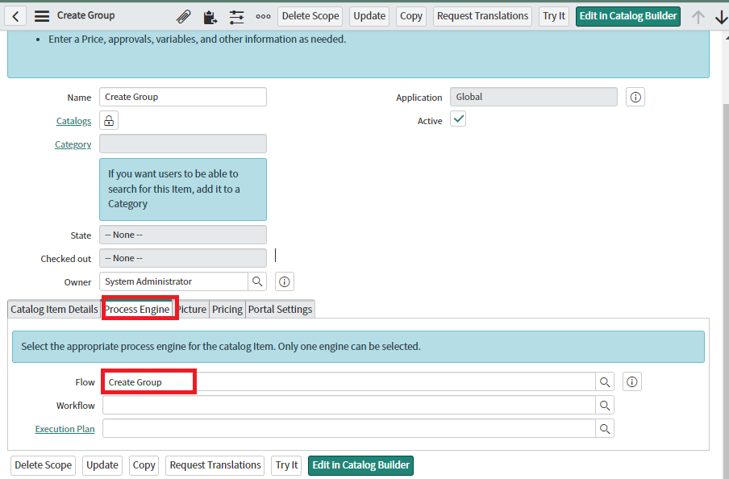Viewport: 729px width, 479px height.
Task: Open the hamburger context menu icon
Action: [42, 16]
